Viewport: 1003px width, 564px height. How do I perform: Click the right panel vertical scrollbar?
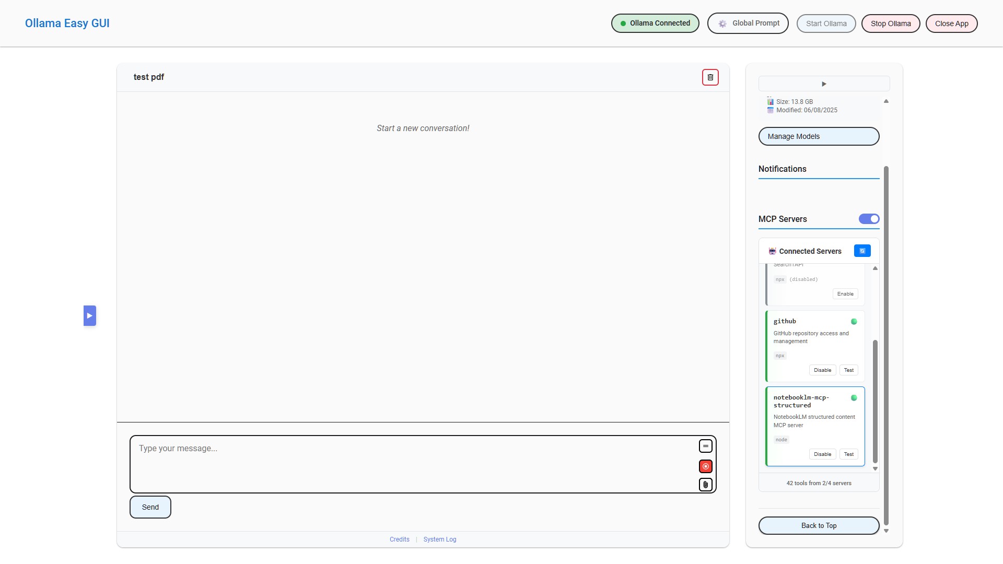coord(885,345)
